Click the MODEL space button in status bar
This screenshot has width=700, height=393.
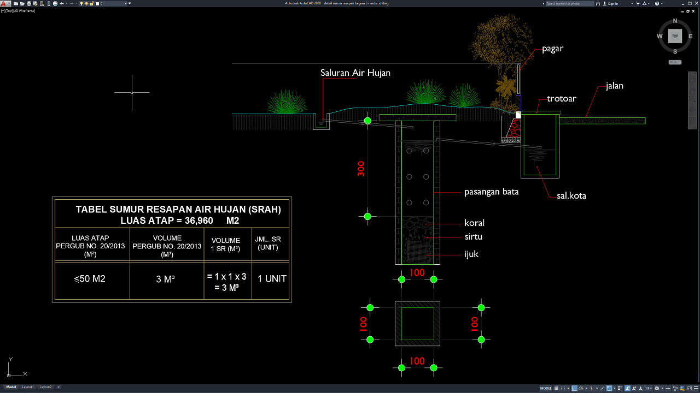[546, 388]
